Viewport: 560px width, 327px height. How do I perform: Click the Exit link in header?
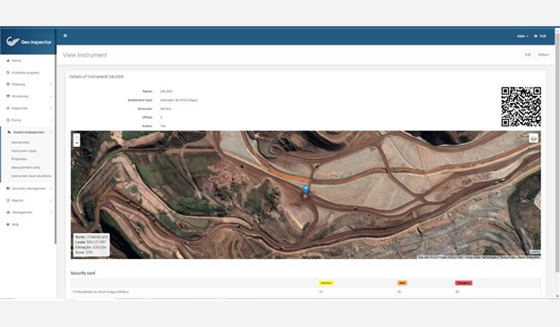click(540, 36)
